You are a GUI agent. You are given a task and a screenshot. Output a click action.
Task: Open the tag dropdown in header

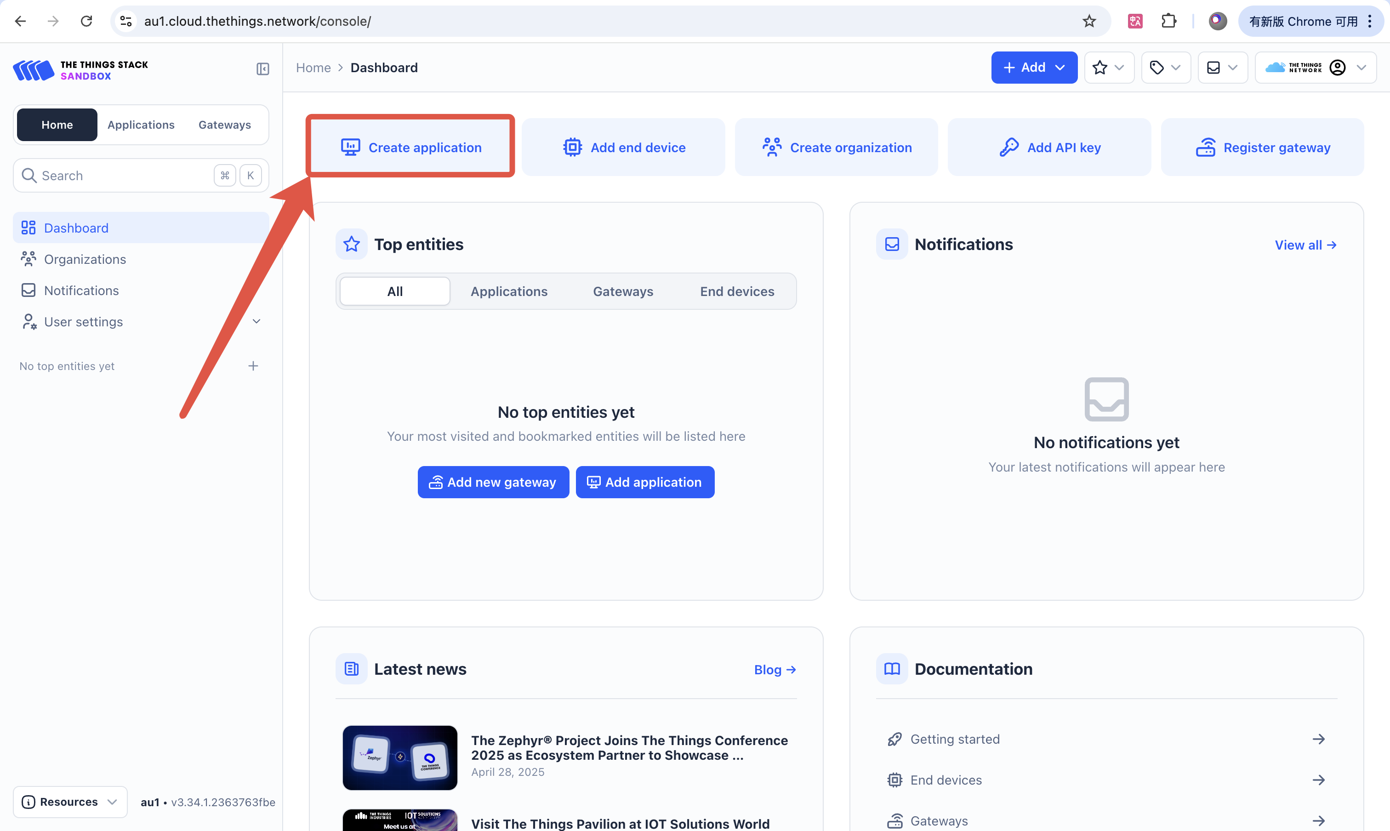pos(1165,68)
